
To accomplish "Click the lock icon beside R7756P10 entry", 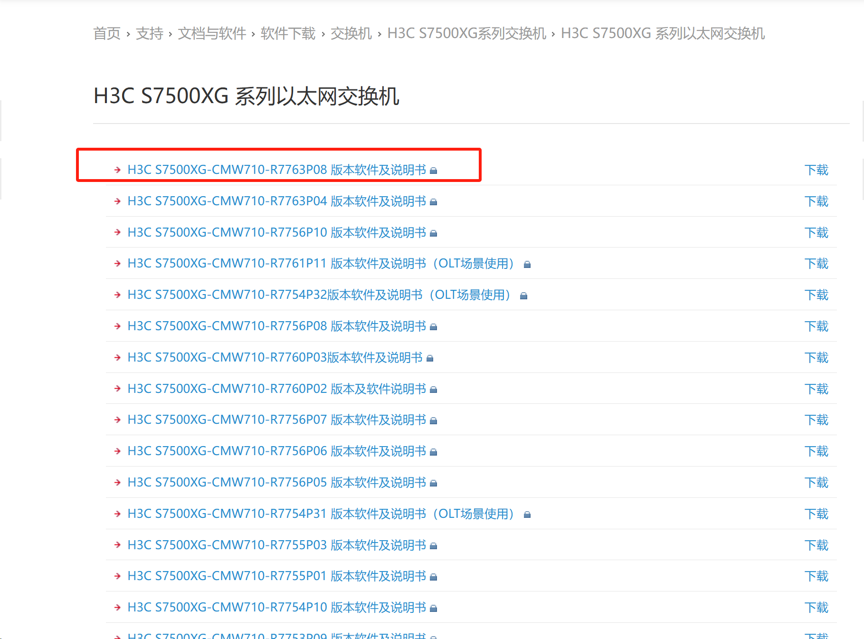I will [x=433, y=233].
